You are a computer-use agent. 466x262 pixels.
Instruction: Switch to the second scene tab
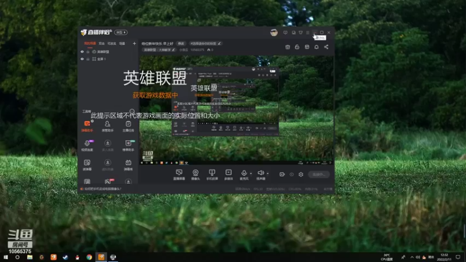click(101, 43)
